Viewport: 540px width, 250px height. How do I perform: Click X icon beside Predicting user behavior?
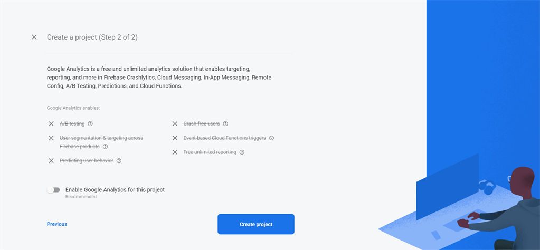(51, 161)
